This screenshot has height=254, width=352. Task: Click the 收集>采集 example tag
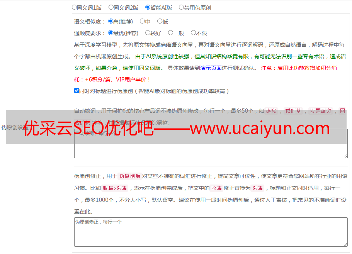[115, 188]
